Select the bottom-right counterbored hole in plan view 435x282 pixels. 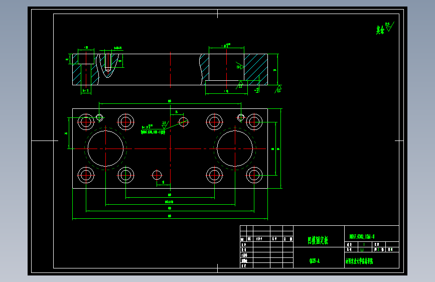click(x=254, y=175)
